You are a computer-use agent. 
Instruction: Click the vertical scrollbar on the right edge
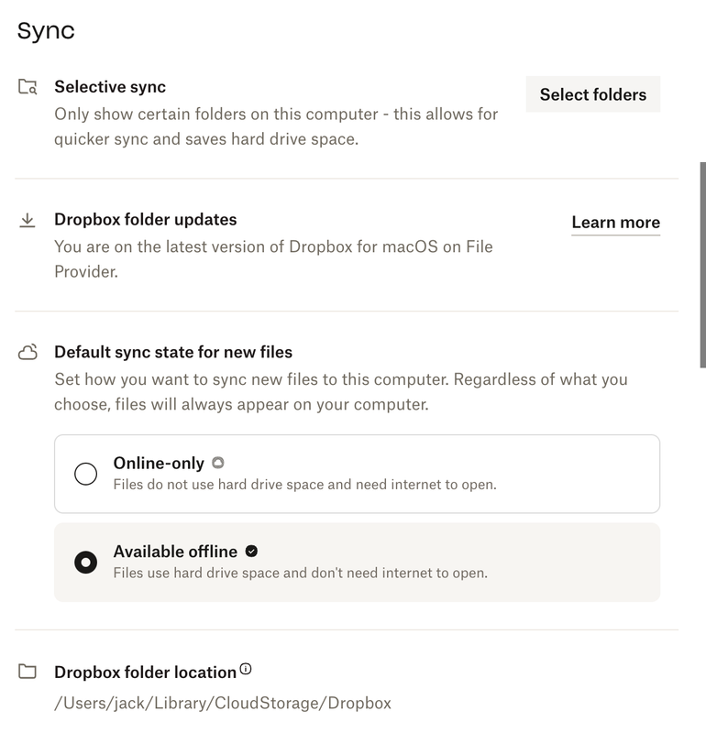pyautogui.click(x=702, y=266)
